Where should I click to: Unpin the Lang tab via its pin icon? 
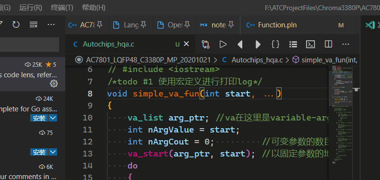143,24
